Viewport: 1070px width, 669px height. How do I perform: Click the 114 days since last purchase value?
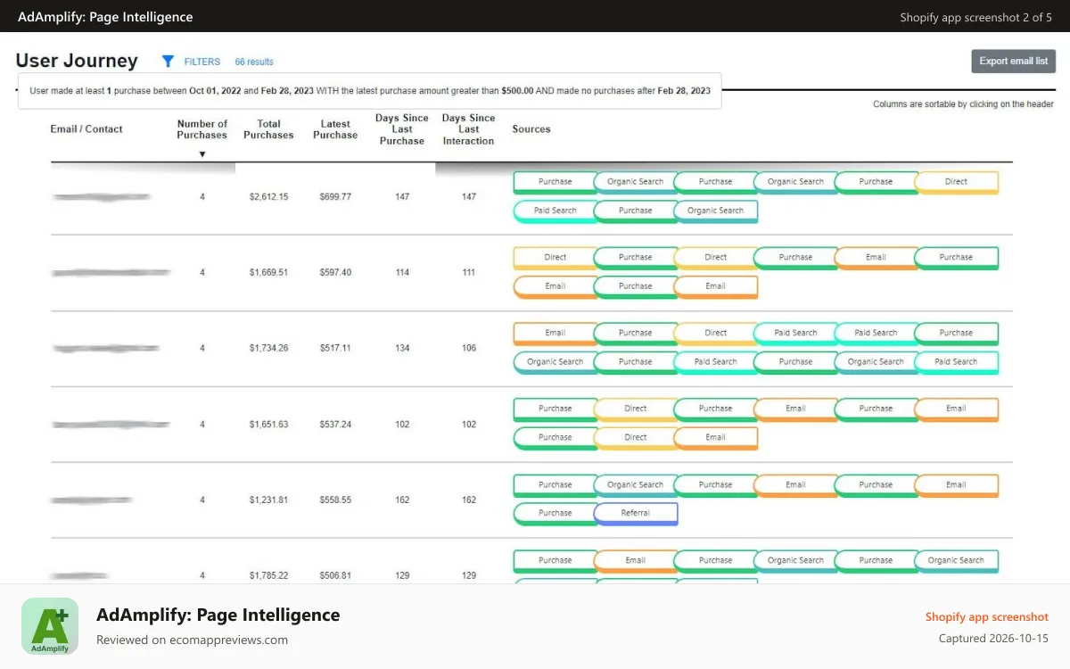click(402, 272)
